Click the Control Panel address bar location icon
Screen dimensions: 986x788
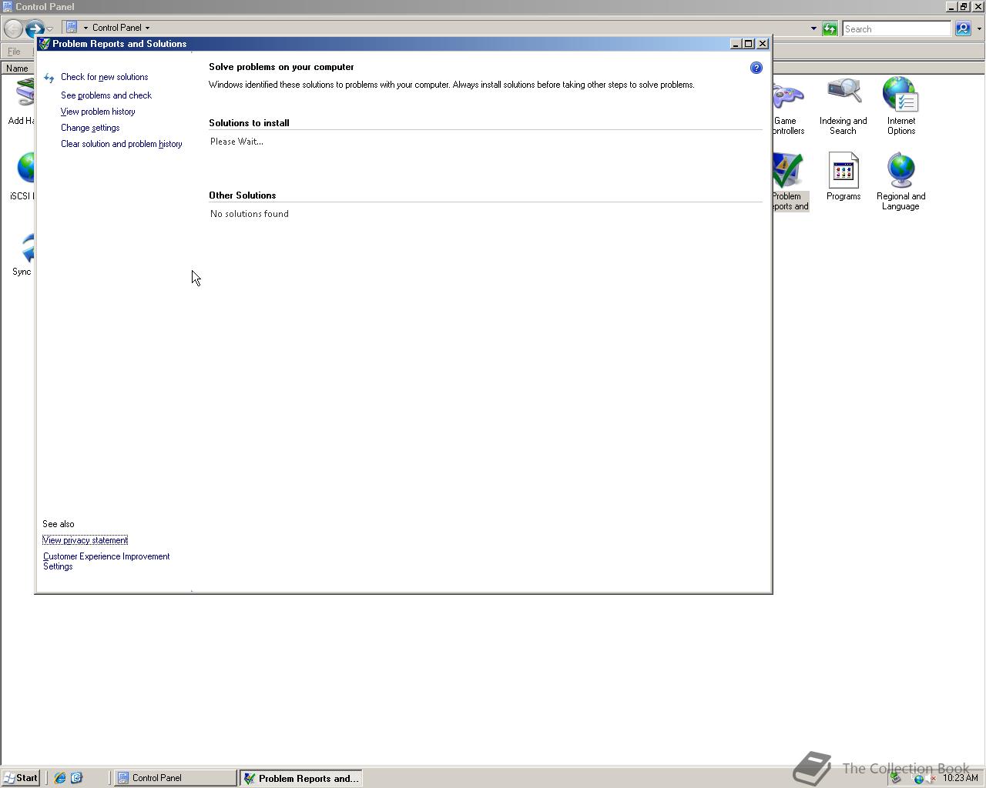[72, 28]
